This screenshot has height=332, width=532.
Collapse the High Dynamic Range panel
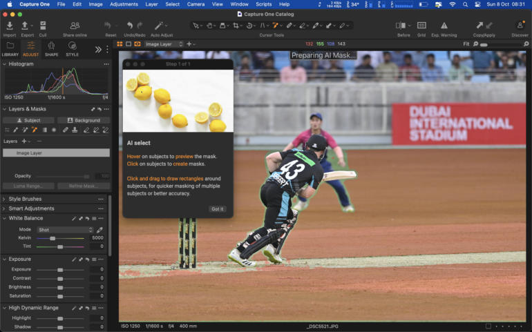(x=4, y=308)
